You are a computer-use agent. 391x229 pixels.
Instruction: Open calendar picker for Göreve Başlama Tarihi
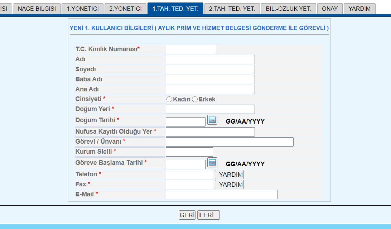coord(212,163)
